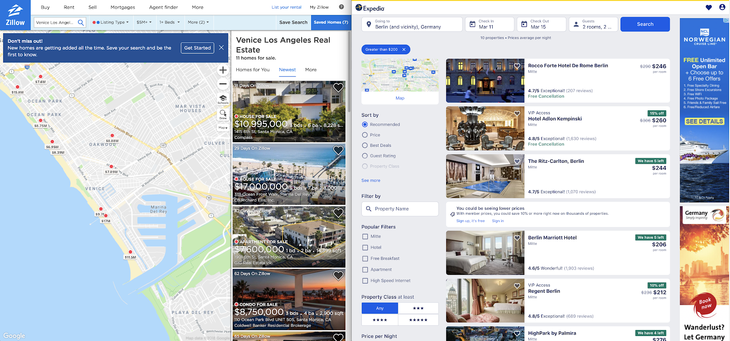This screenshot has height=341, width=730.
Task: Open the Rent menu in Zillow
Action: (69, 7)
